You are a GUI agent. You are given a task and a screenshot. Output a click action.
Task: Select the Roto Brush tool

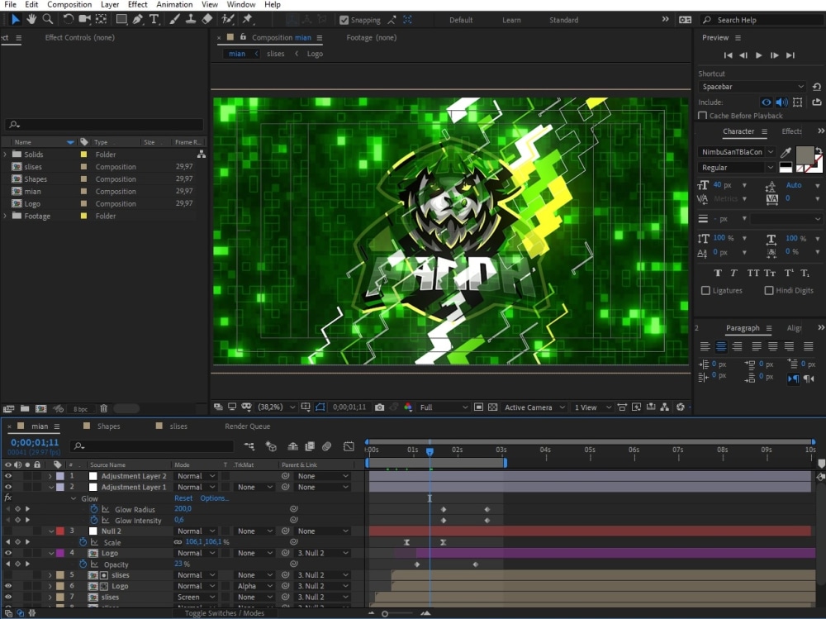228,20
